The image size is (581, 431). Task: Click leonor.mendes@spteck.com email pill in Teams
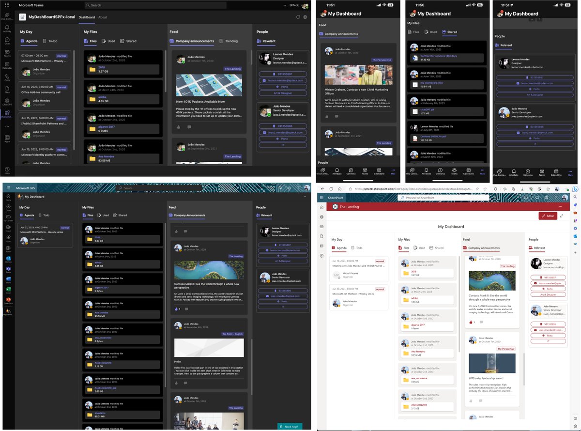(283, 80)
